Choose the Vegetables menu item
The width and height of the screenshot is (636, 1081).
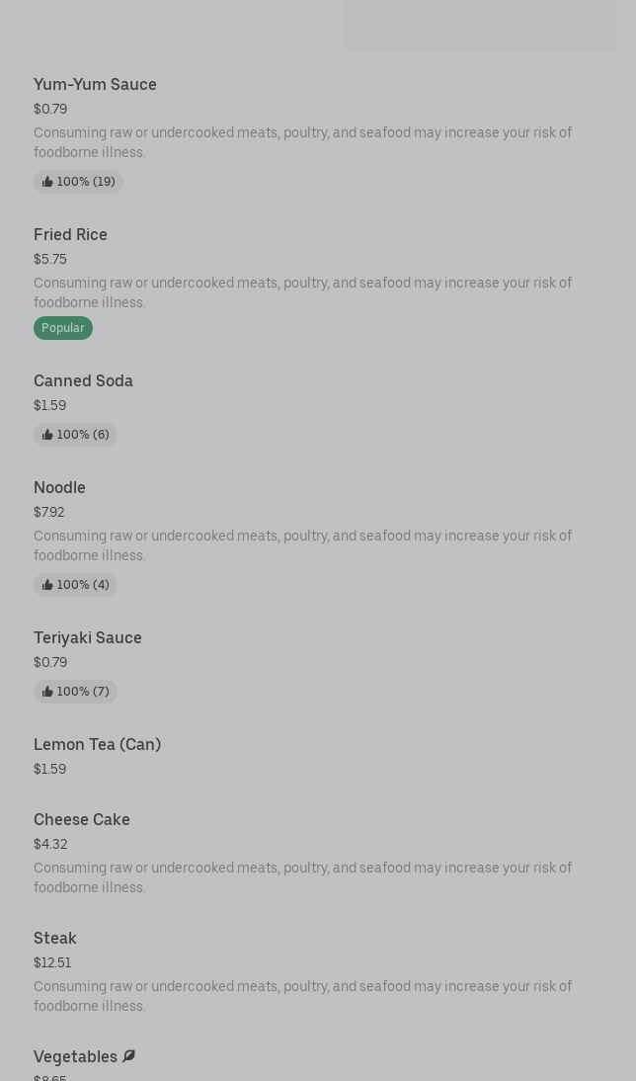tap(75, 1057)
